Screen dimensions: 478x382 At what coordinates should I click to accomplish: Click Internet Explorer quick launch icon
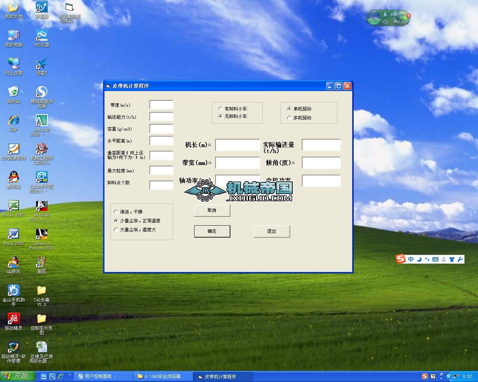pyautogui.click(x=61, y=376)
